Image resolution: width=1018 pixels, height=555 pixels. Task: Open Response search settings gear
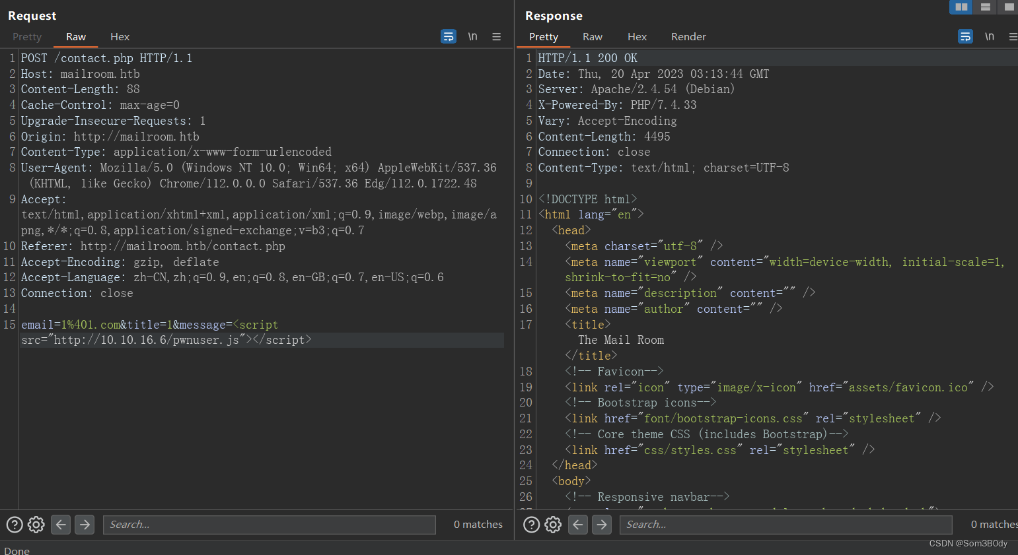tap(553, 525)
